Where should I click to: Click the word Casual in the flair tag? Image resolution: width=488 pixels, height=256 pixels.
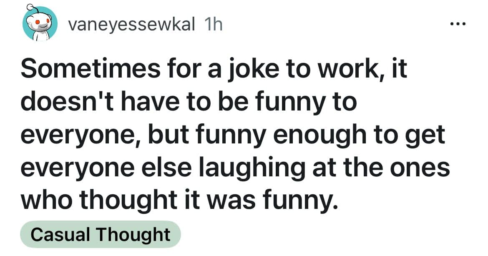pyautogui.click(x=61, y=235)
